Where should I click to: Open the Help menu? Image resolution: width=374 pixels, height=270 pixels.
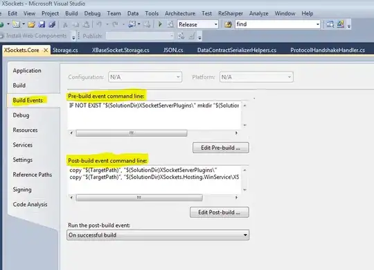pyautogui.click(x=308, y=13)
